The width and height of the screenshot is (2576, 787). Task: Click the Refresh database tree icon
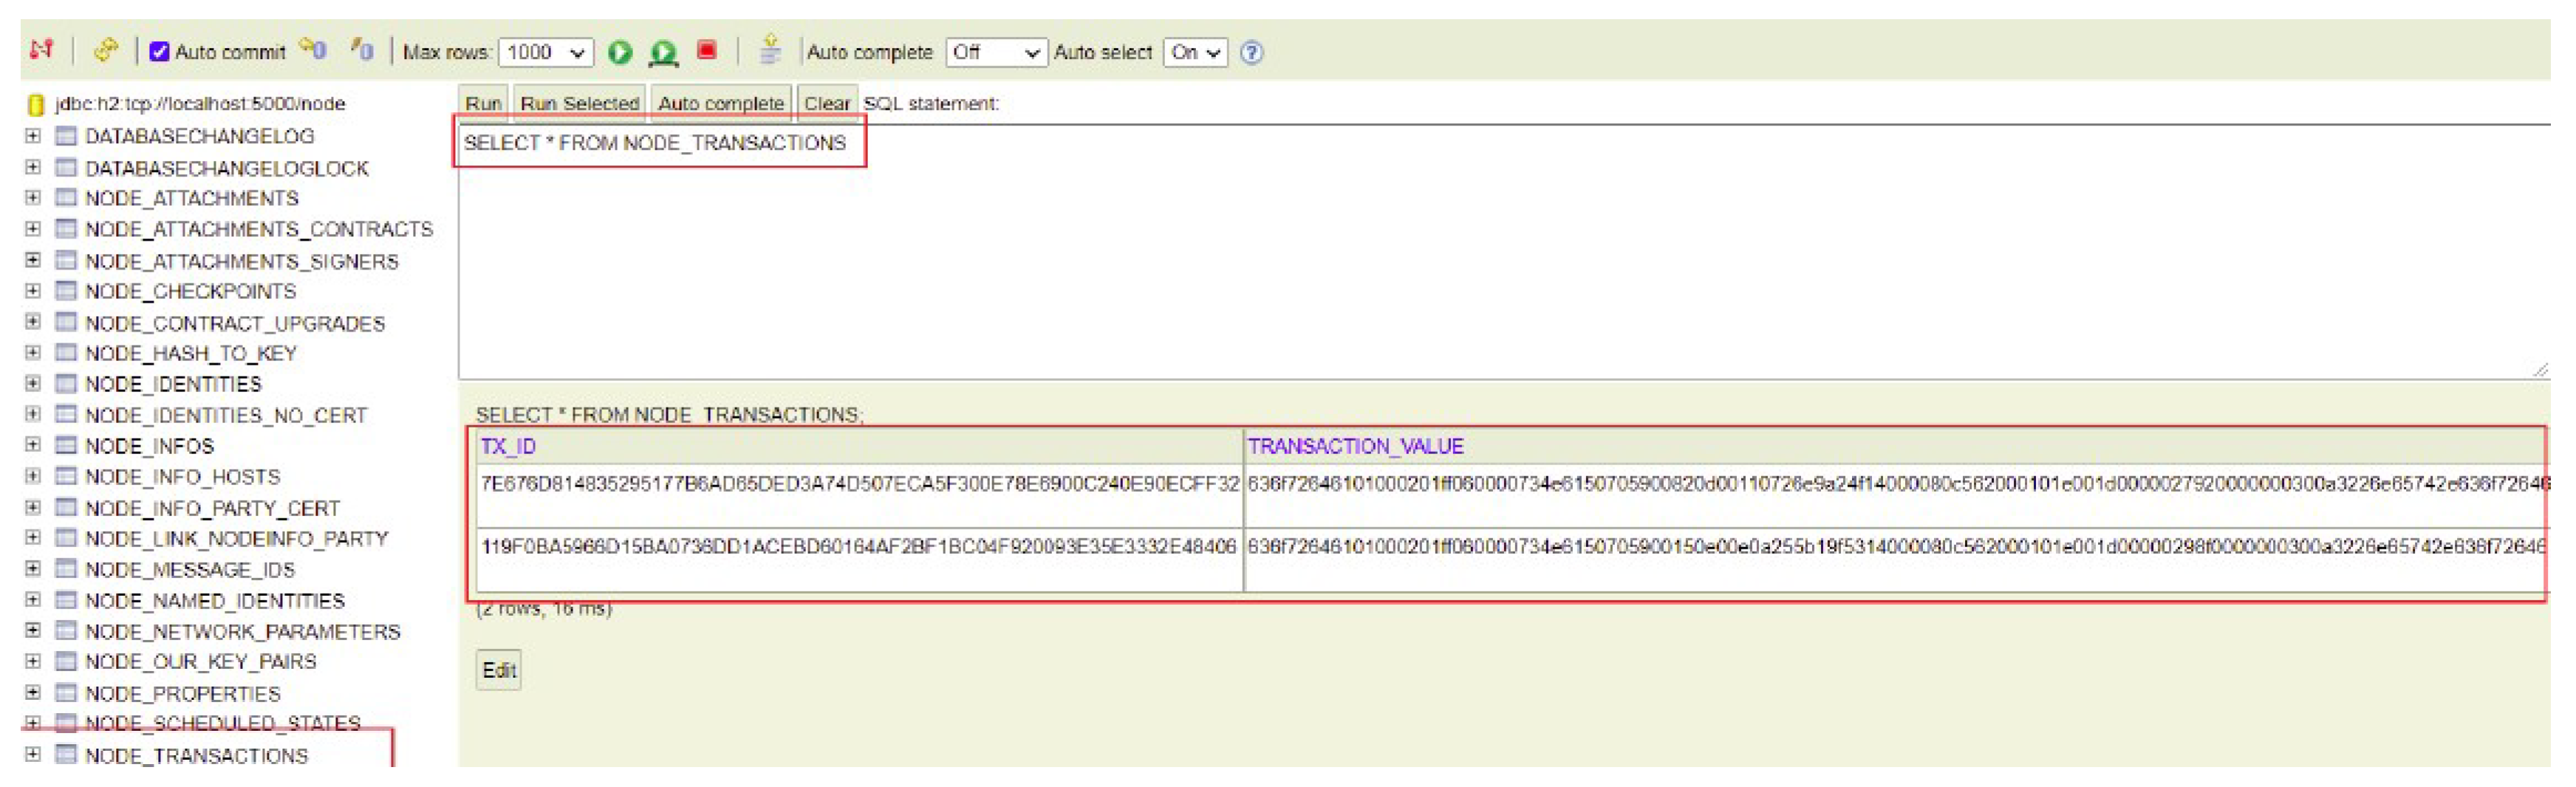pyautogui.click(x=105, y=50)
